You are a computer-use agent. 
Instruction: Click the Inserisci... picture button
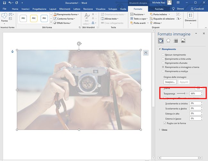(x=170, y=82)
